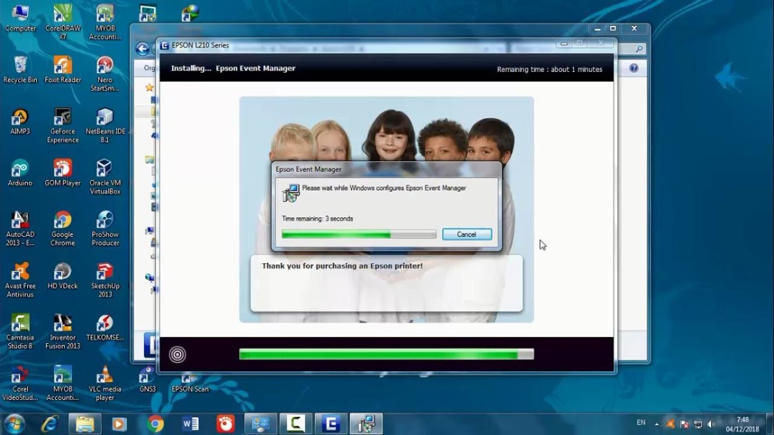Launch Nero StartSmart shortcut
This screenshot has height=435, width=774.
tap(105, 74)
